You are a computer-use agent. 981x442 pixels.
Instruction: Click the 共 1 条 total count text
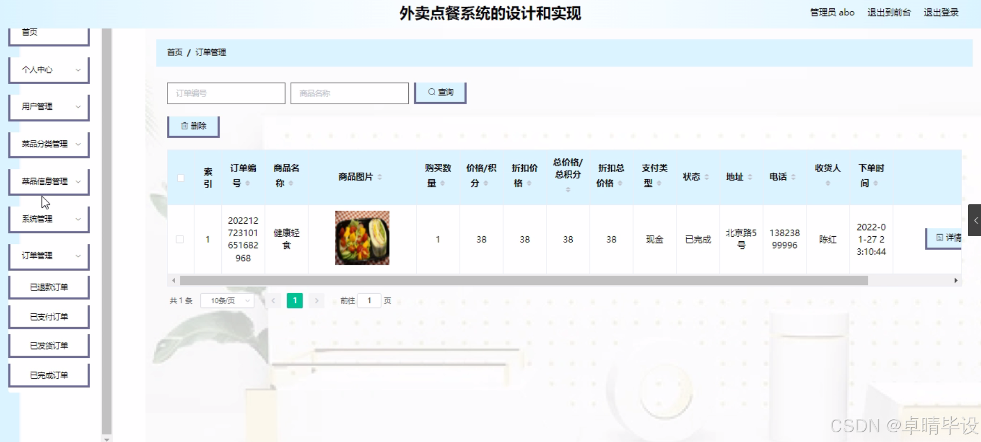click(x=181, y=301)
